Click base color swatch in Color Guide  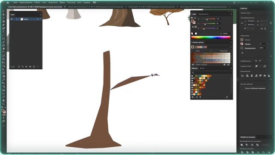192,47
